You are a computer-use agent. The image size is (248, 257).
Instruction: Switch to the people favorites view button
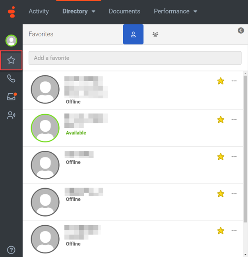(x=133, y=35)
